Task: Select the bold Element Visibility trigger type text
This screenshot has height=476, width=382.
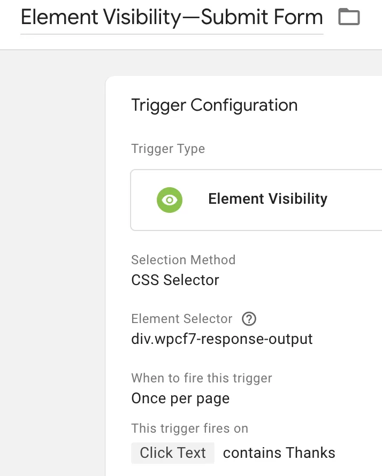Action: point(268,199)
